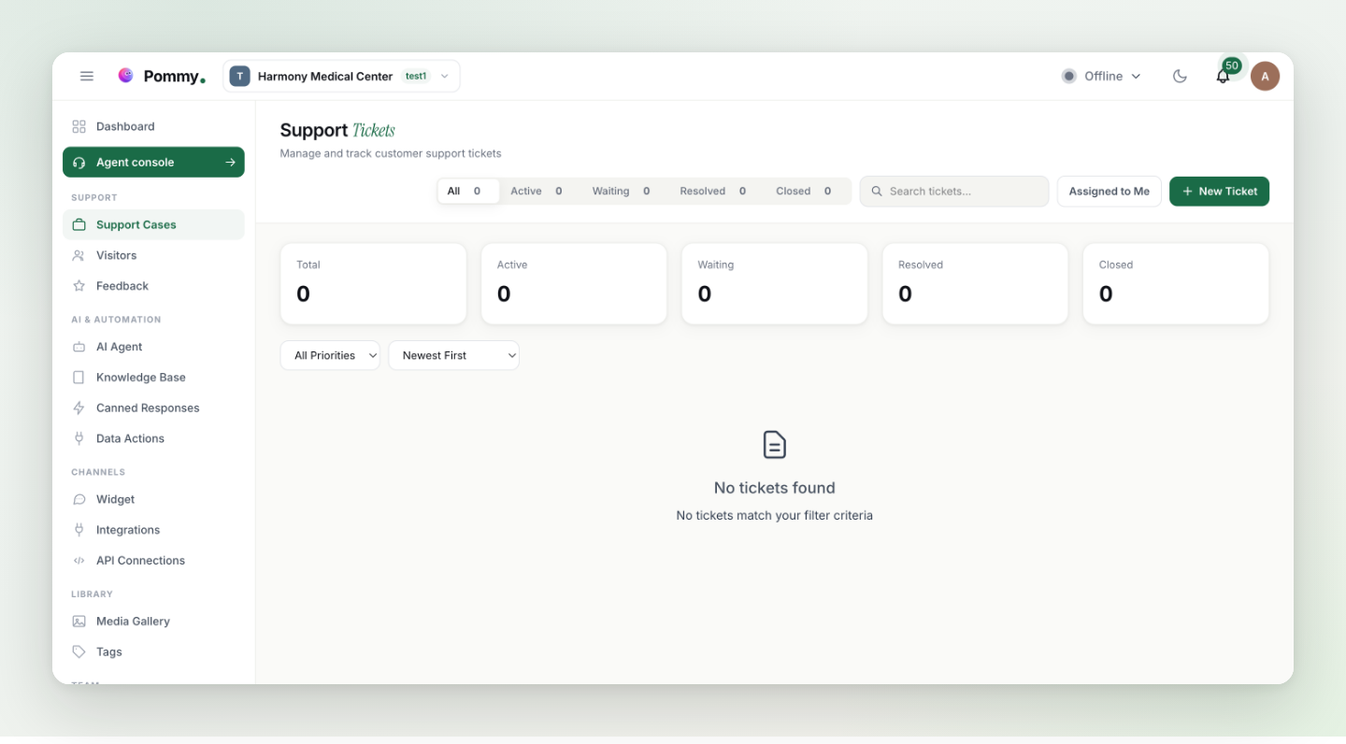The height and width of the screenshot is (744, 1346).
Task: Open Support Cases in sidebar
Action: pos(153,224)
